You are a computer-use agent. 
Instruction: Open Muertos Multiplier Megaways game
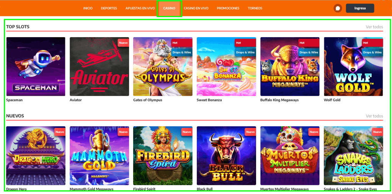tap(290, 155)
